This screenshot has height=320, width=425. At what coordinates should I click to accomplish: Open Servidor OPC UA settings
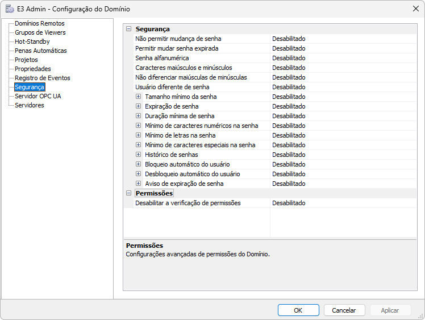pos(37,96)
